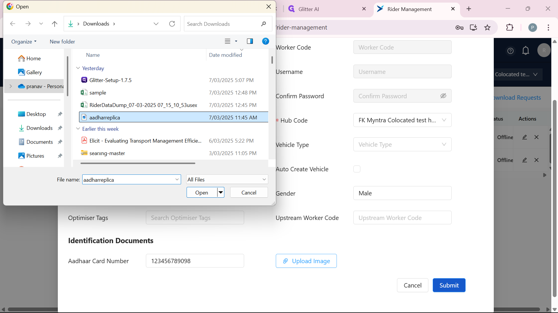Viewport: 558px width, 313px height.
Task: Check the Auto Create Vehicle checkbox
Action: [x=357, y=169]
